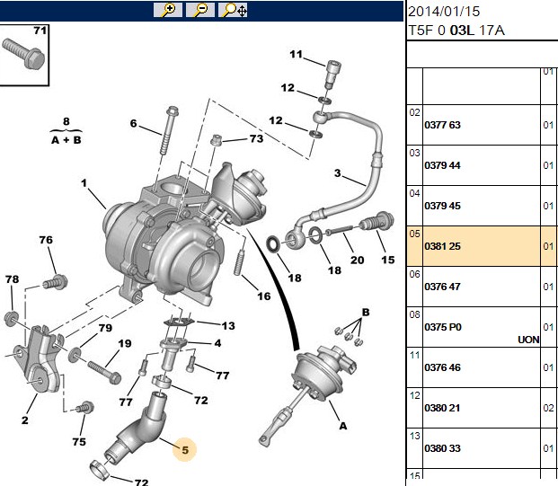
Task: Select callout number 1 for the turbocharger
Action: [84, 183]
